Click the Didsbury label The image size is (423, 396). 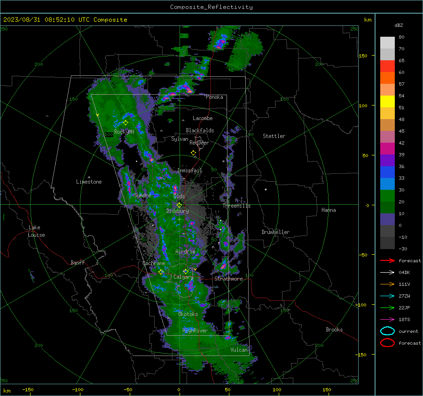coord(177,211)
